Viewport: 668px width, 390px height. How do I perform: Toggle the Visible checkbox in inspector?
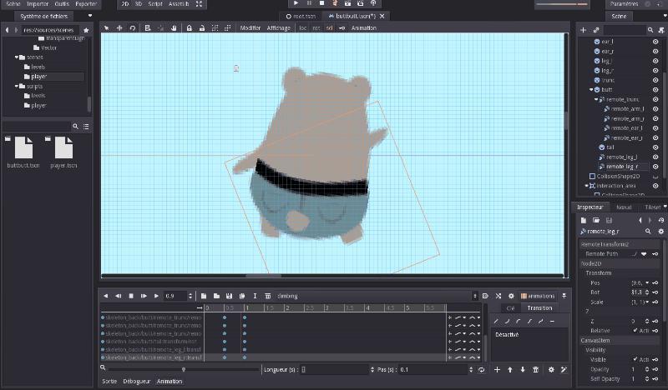point(636,360)
